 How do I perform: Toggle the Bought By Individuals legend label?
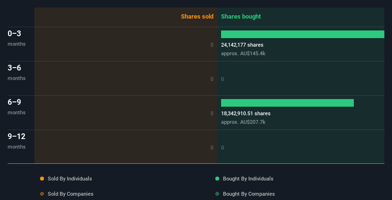(248, 179)
